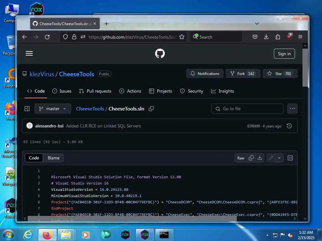Click the github.com address bar URL

click(132, 37)
